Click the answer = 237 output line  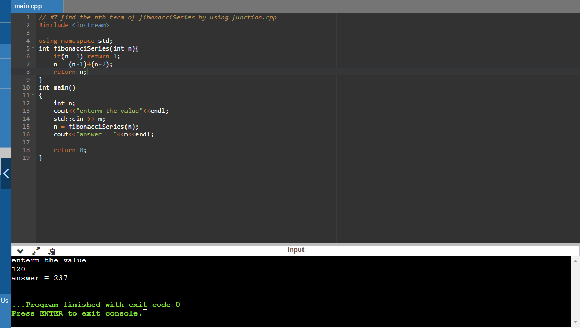click(39, 277)
